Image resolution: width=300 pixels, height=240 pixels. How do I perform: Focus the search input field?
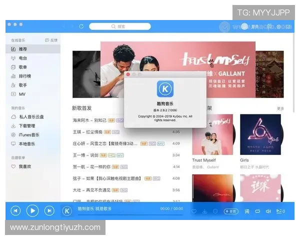point(120,26)
